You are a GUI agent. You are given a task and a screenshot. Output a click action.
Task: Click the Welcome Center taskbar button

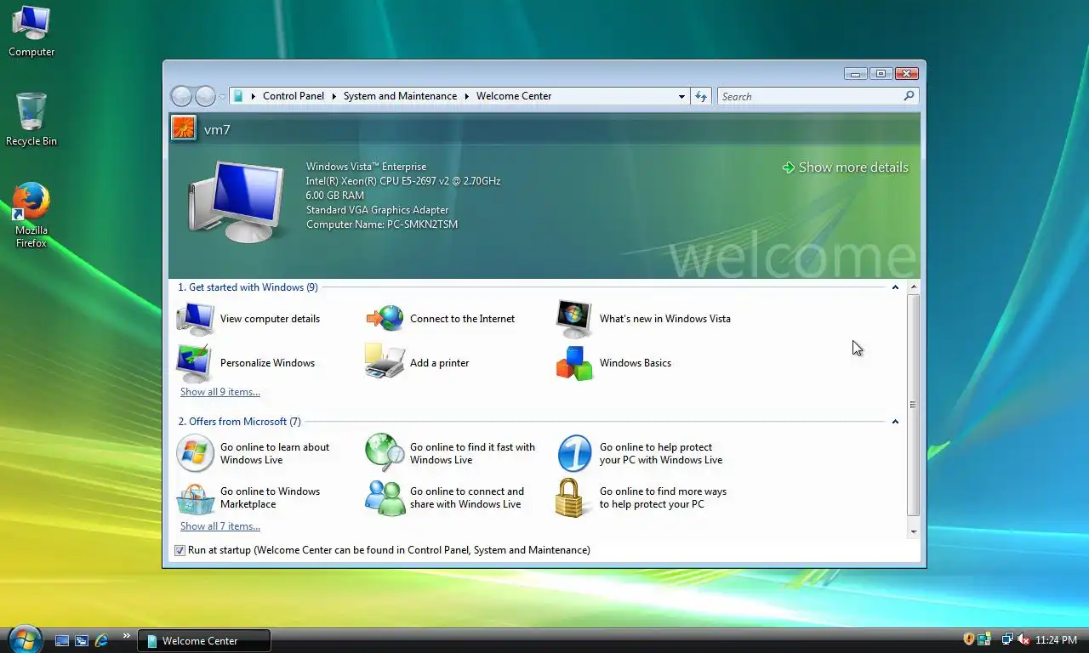[204, 640]
